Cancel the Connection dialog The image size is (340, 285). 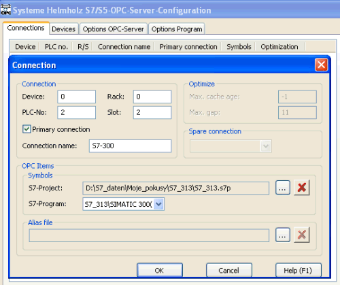click(x=229, y=270)
